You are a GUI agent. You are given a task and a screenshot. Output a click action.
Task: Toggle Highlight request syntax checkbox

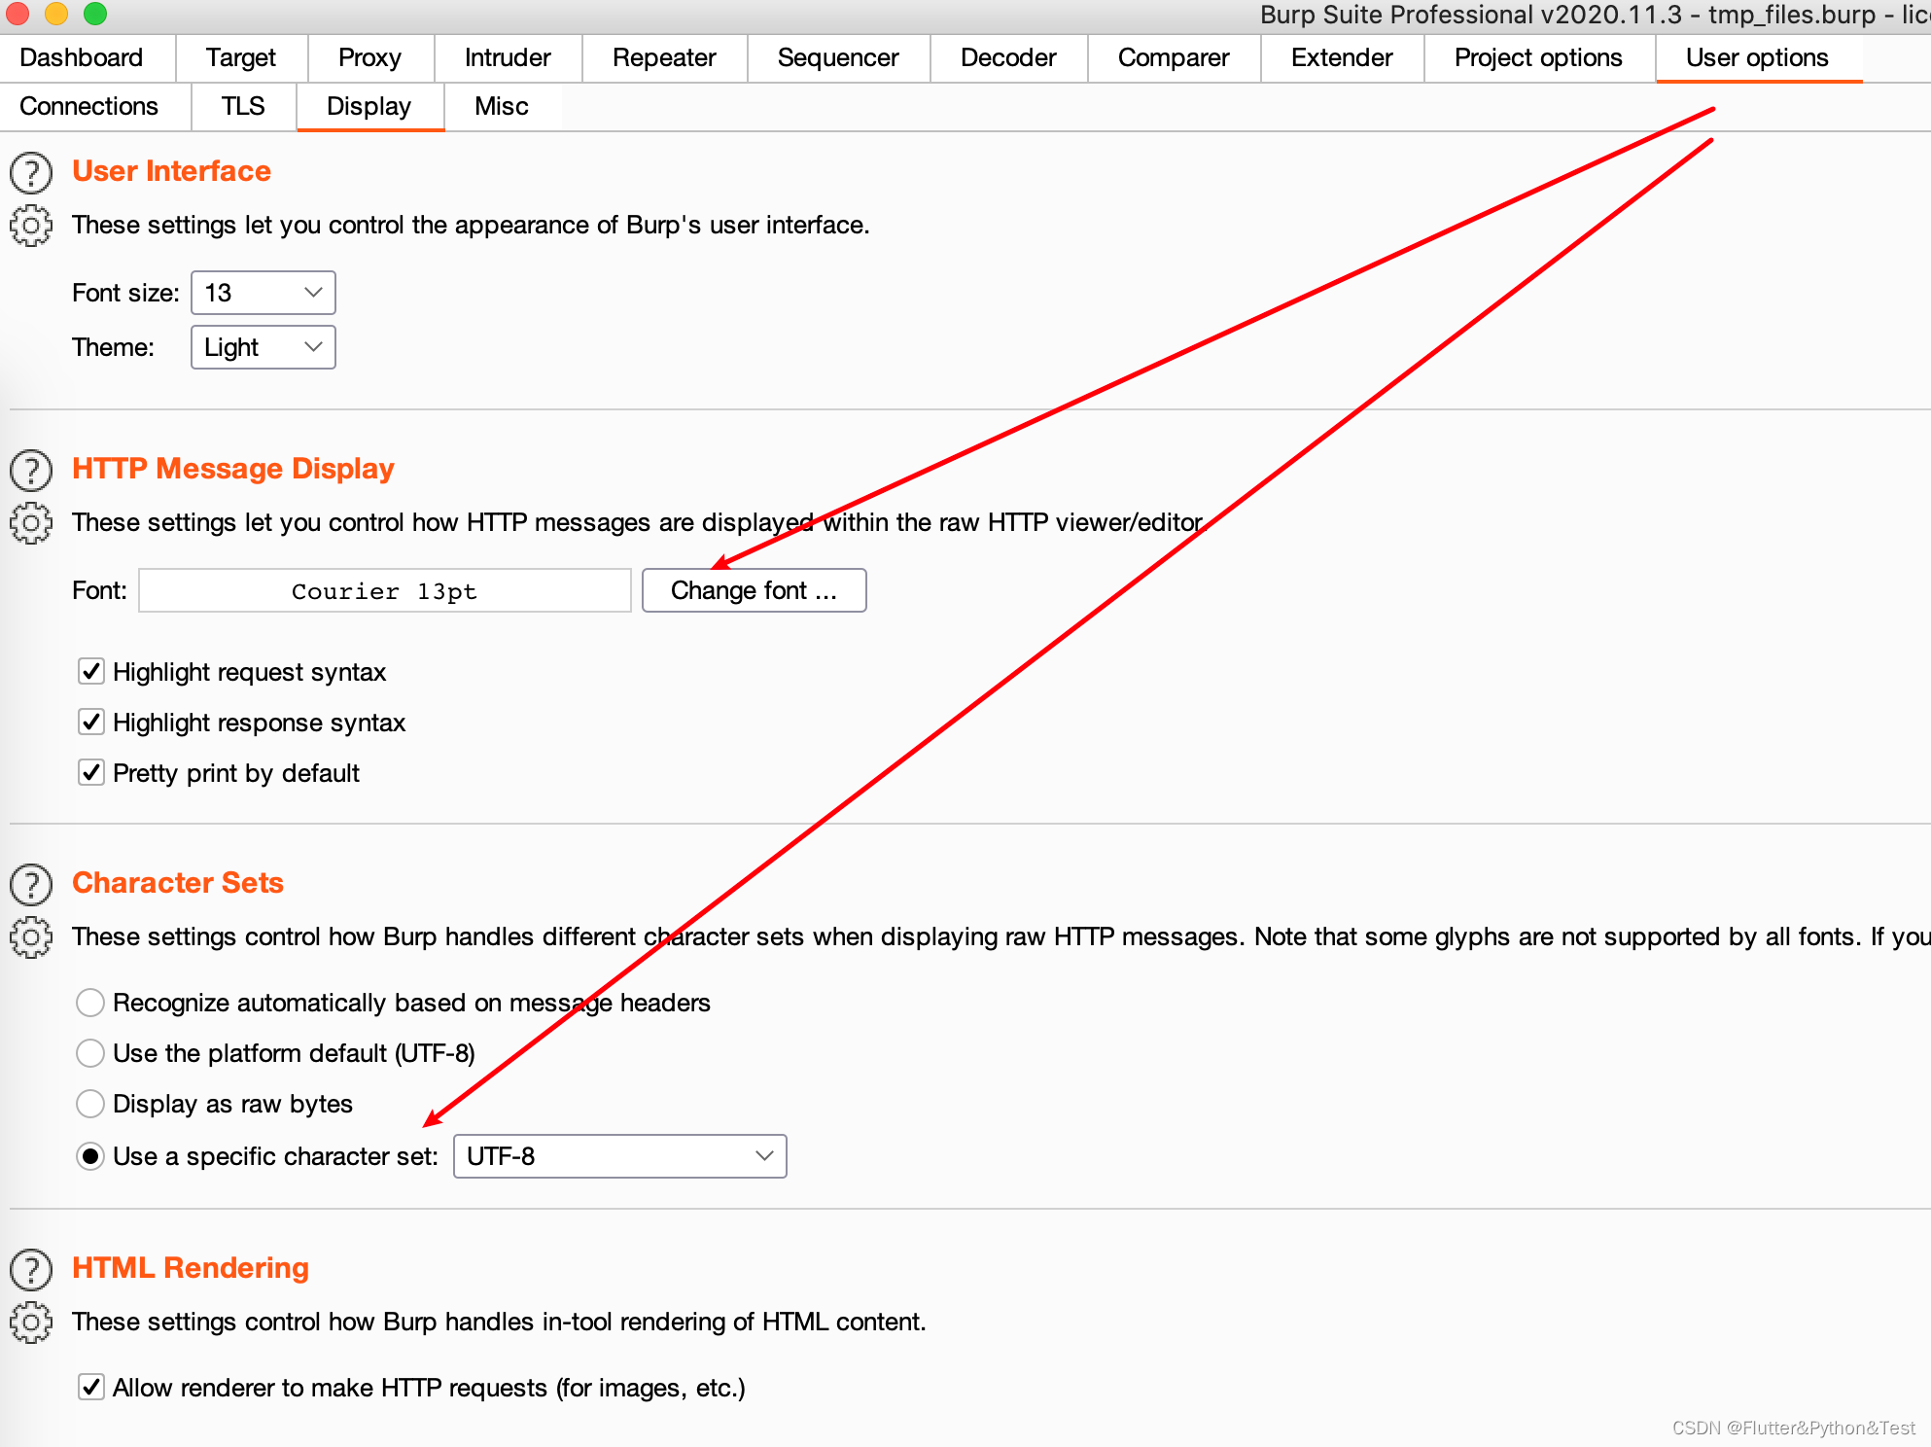click(x=91, y=671)
